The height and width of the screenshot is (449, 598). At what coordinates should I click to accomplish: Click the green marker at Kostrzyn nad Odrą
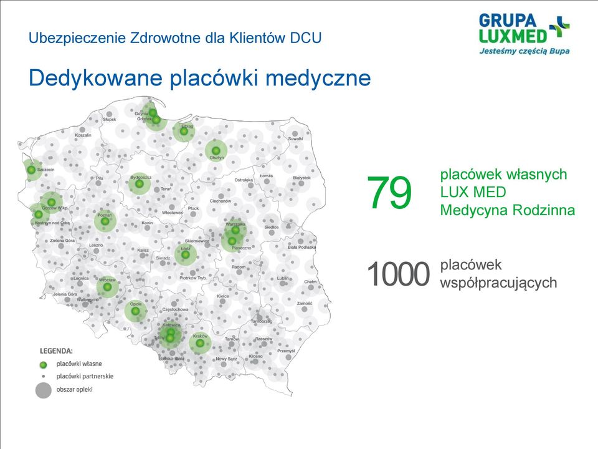pyautogui.click(x=38, y=215)
